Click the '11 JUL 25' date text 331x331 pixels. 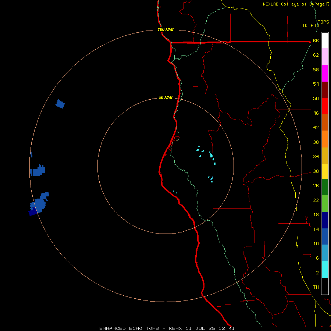pos(200,328)
